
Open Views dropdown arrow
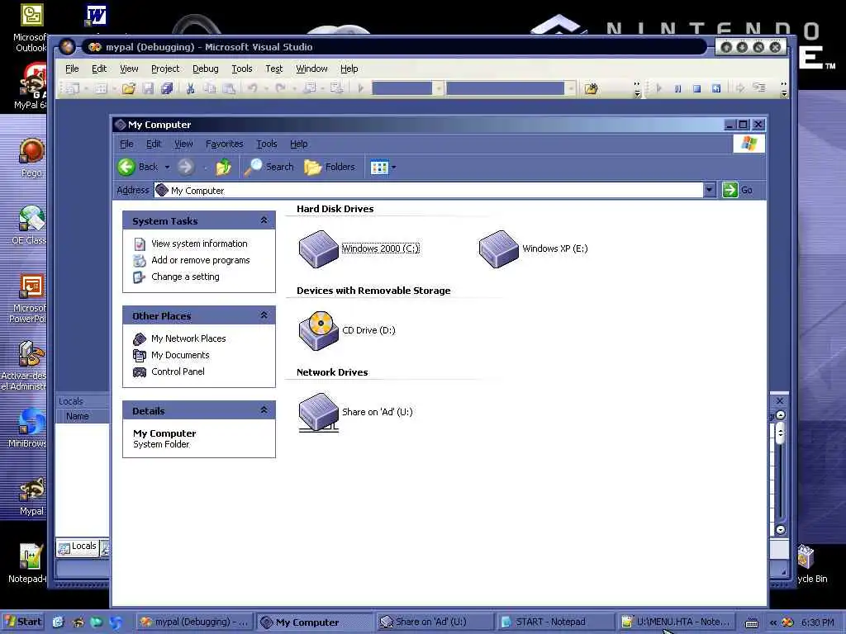point(394,167)
